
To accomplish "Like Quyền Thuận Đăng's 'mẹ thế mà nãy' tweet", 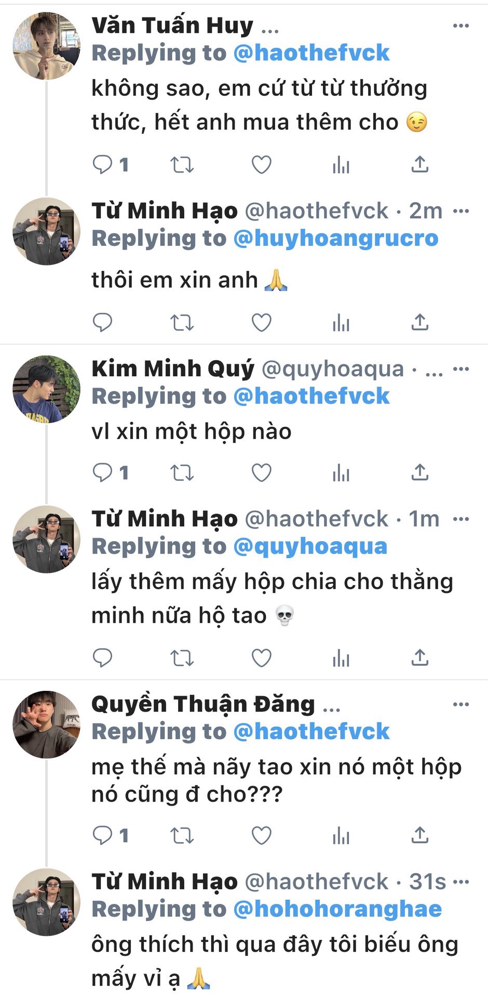I will (x=262, y=835).
